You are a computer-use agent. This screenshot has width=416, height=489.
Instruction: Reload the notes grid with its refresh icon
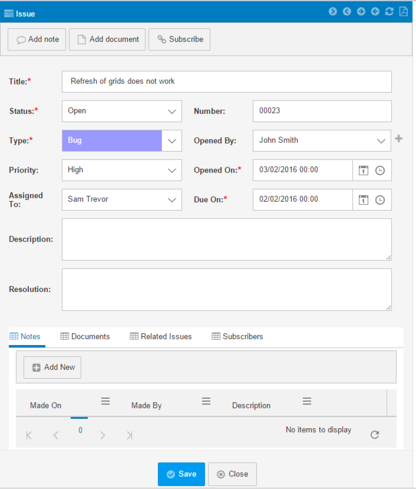(x=374, y=434)
